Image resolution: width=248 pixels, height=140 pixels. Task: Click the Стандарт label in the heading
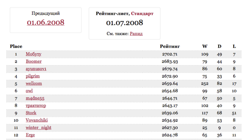pos(142,14)
